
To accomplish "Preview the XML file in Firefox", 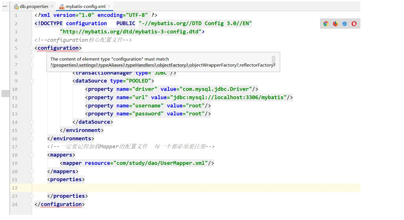I will coord(335,24).
